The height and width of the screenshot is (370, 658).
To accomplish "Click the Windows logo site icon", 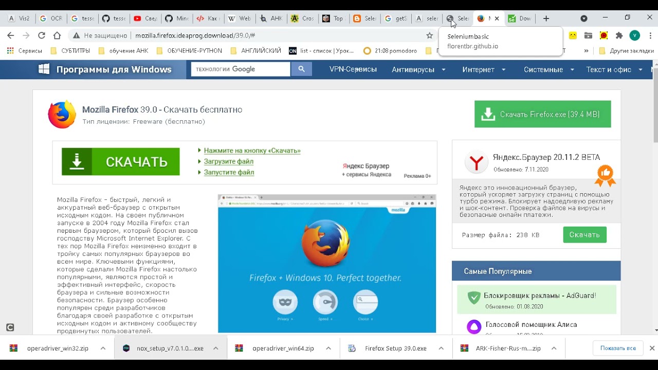I will [x=44, y=69].
